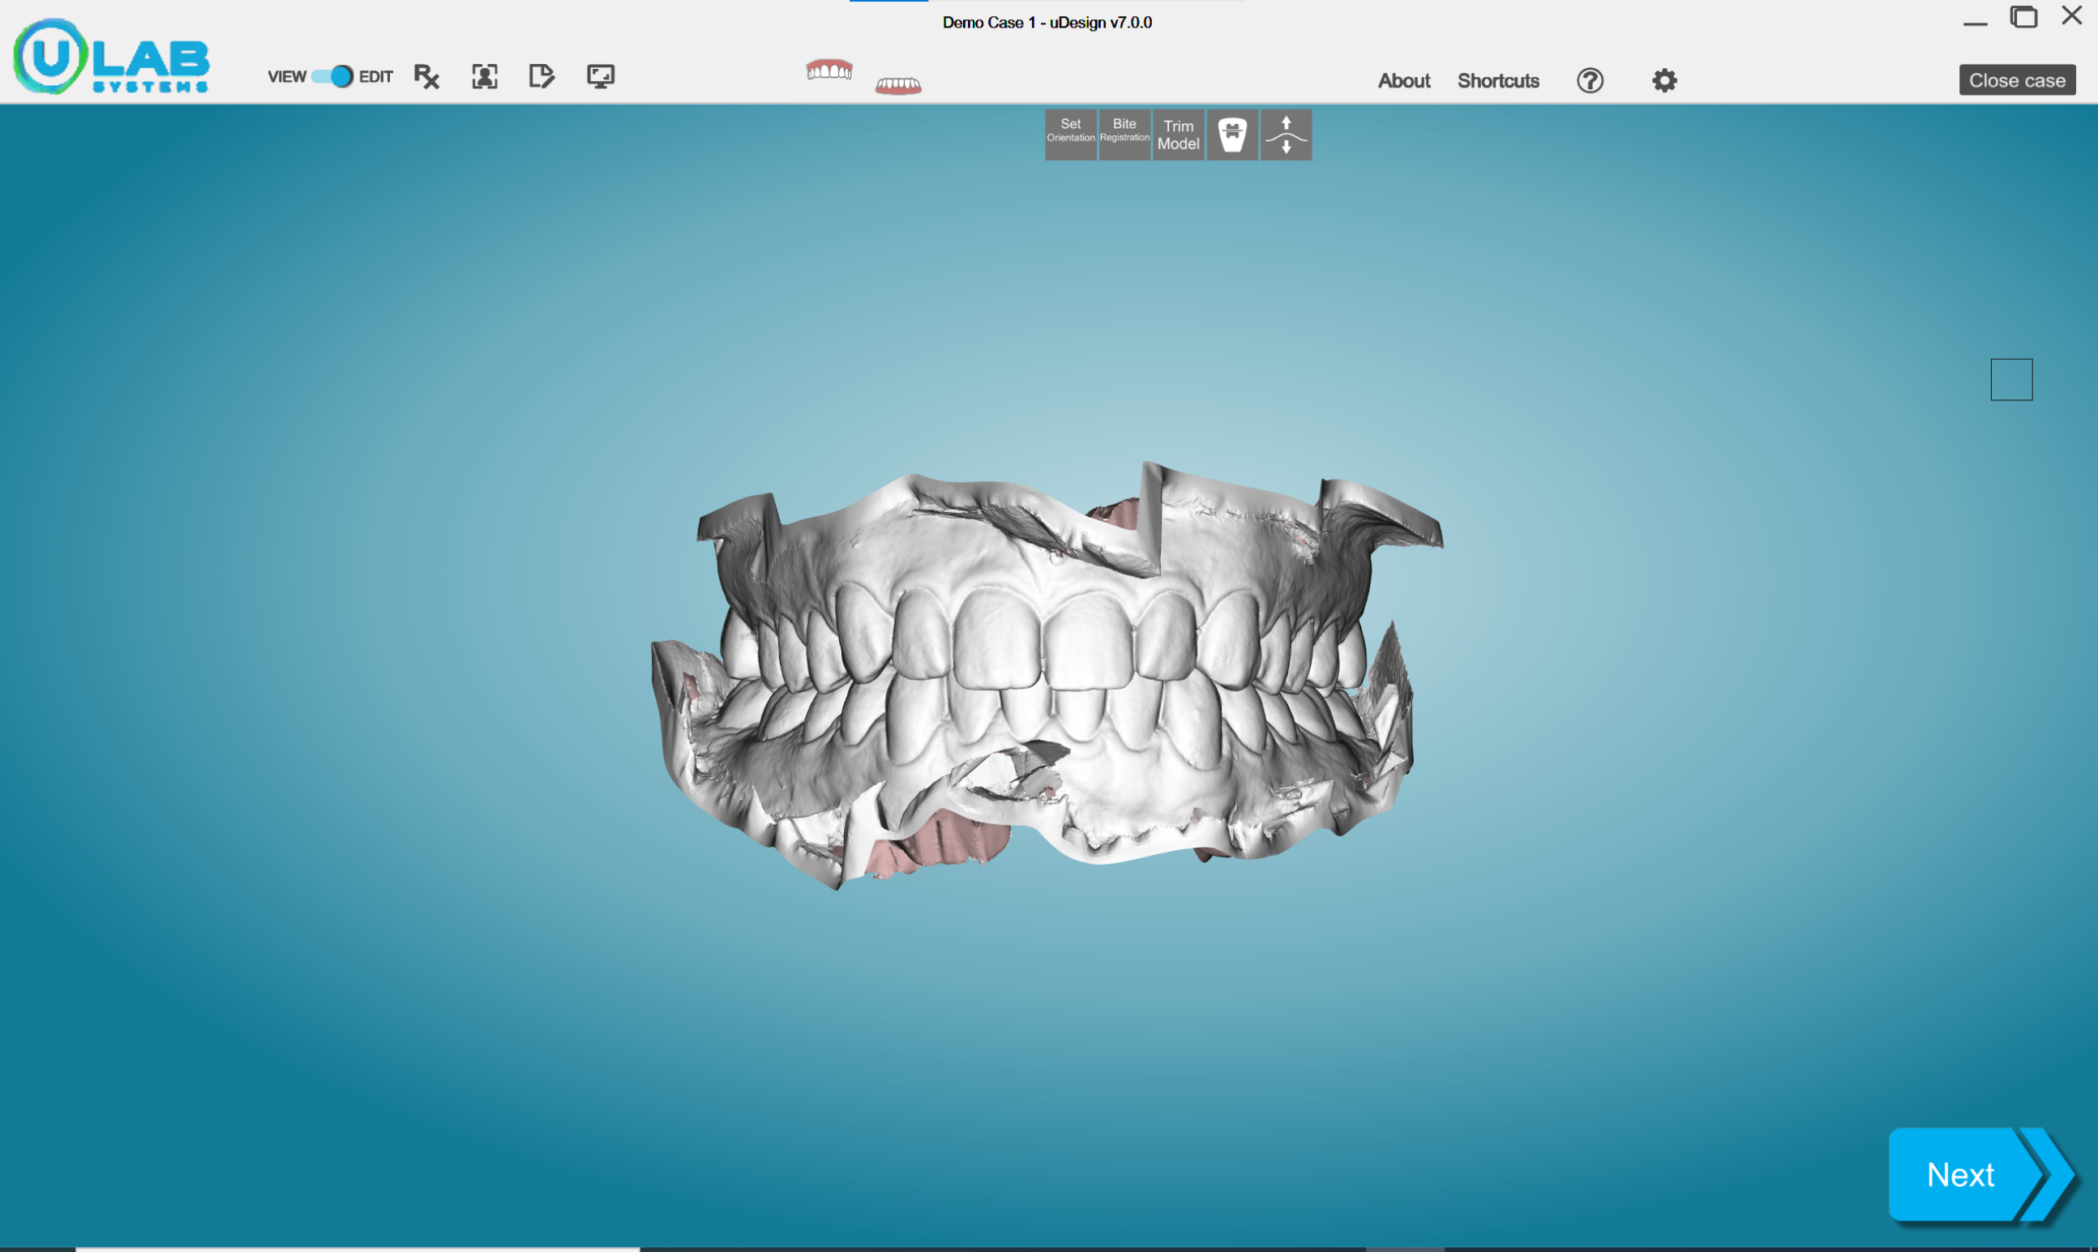Show the upper arch teeth icon

point(829,69)
